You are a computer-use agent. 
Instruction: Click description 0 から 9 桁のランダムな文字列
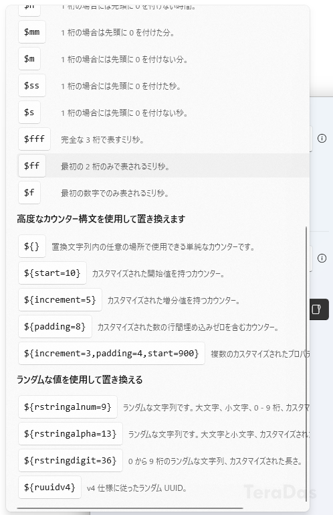coord(176,461)
